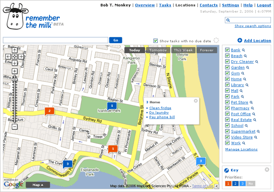274x192 pixels.
Task: Zoom map to Pet Store using magnifier
Action: pyautogui.click(x=251, y=103)
